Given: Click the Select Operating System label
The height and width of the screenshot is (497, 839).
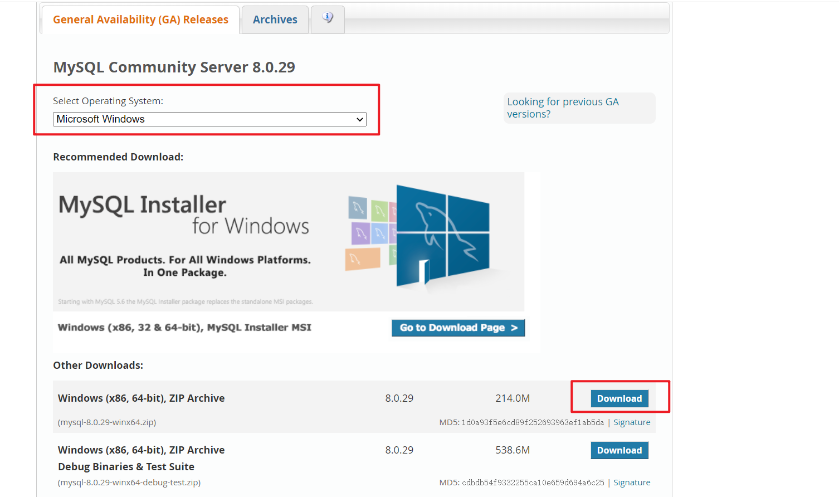Looking at the screenshot, I should point(108,101).
